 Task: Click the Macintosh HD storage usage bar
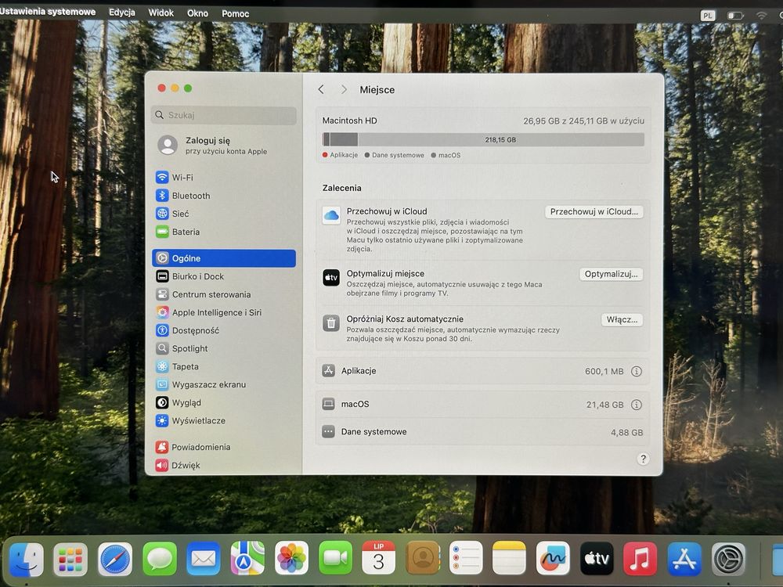(483, 139)
